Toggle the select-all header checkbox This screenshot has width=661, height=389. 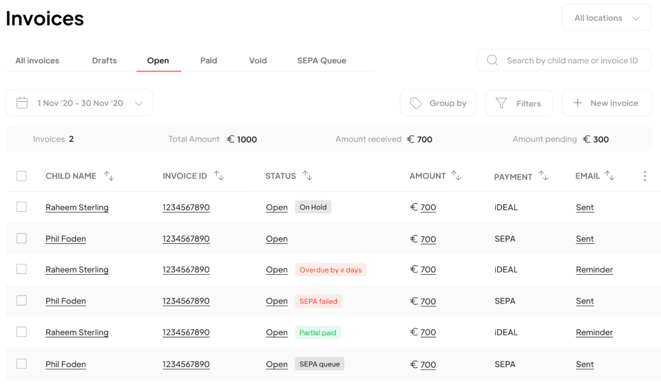coord(21,176)
